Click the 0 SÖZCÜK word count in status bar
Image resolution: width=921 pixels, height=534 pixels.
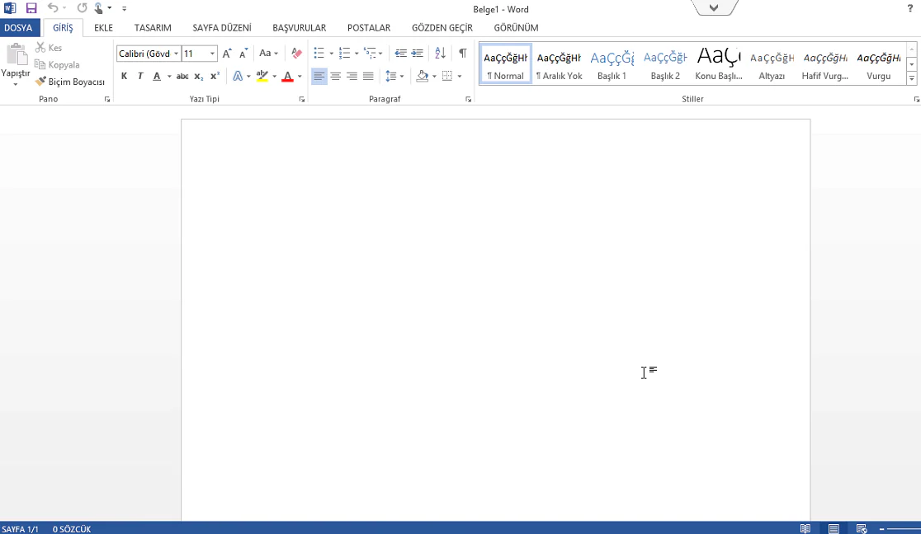[72, 529]
